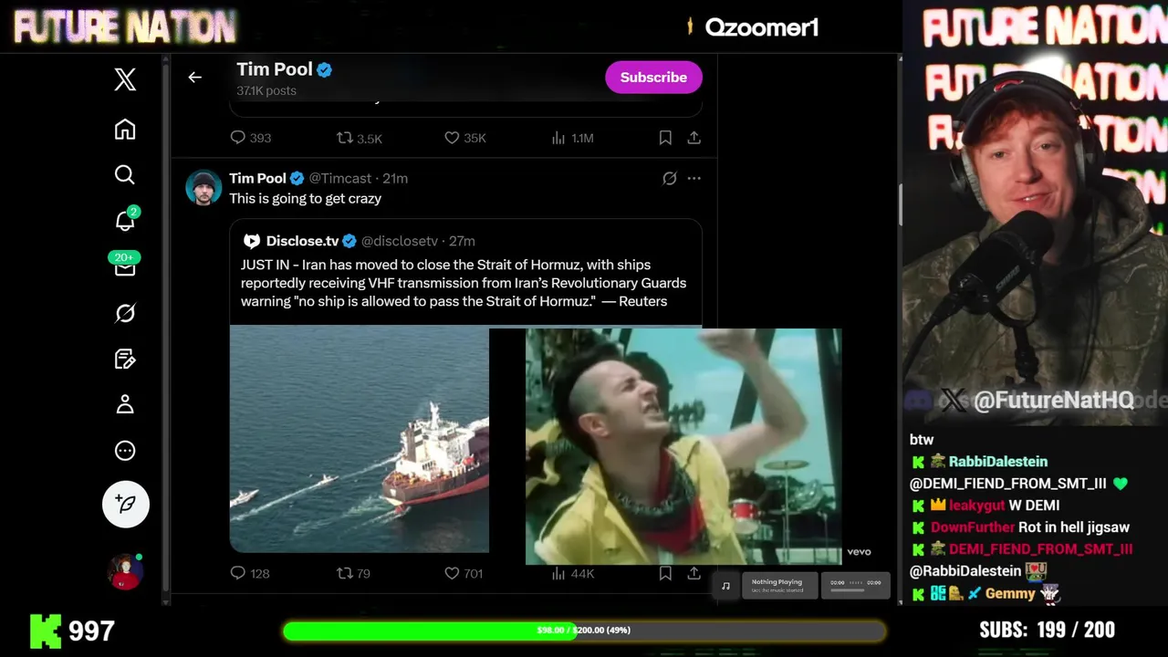Click chat user Gemmy
The height and width of the screenshot is (657, 1168).
pos(1010,593)
